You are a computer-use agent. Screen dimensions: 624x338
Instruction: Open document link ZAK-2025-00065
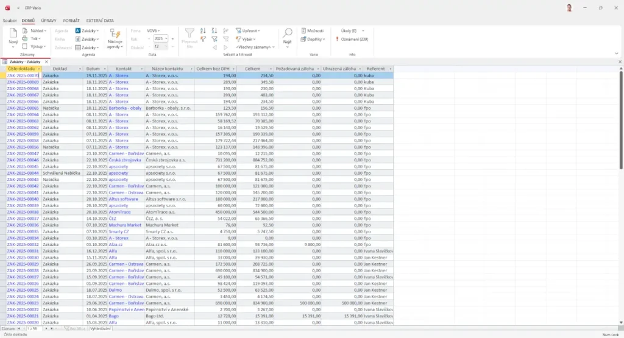click(x=23, y=108)
